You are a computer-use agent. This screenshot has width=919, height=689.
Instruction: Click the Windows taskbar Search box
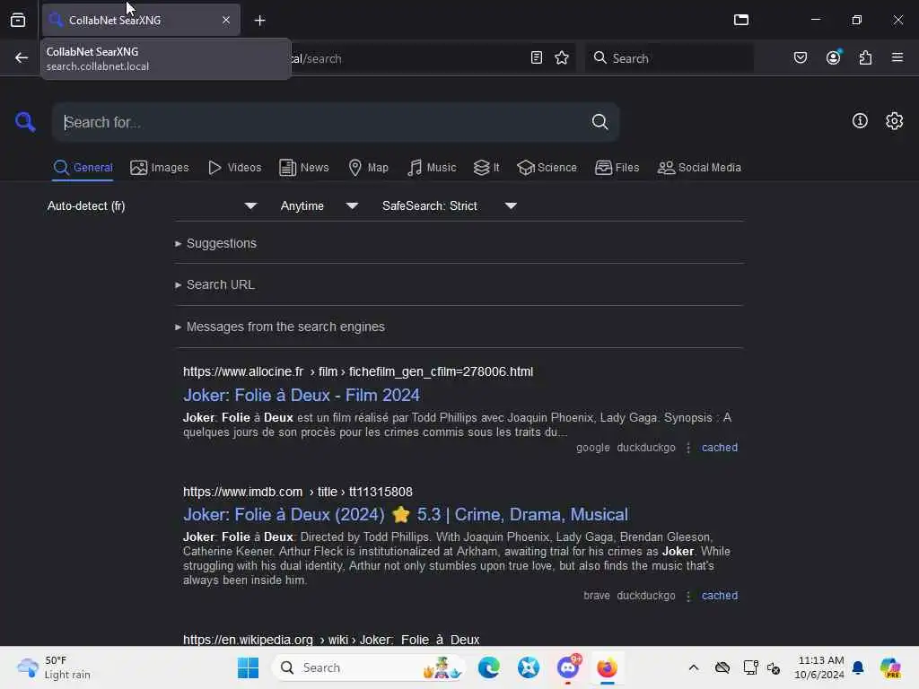369,667
